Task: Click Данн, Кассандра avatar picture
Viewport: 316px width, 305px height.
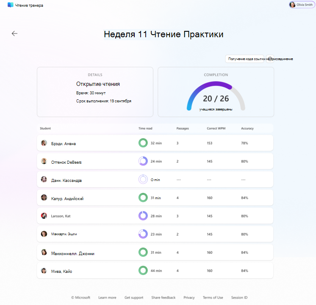Action: tap(44, 179)
